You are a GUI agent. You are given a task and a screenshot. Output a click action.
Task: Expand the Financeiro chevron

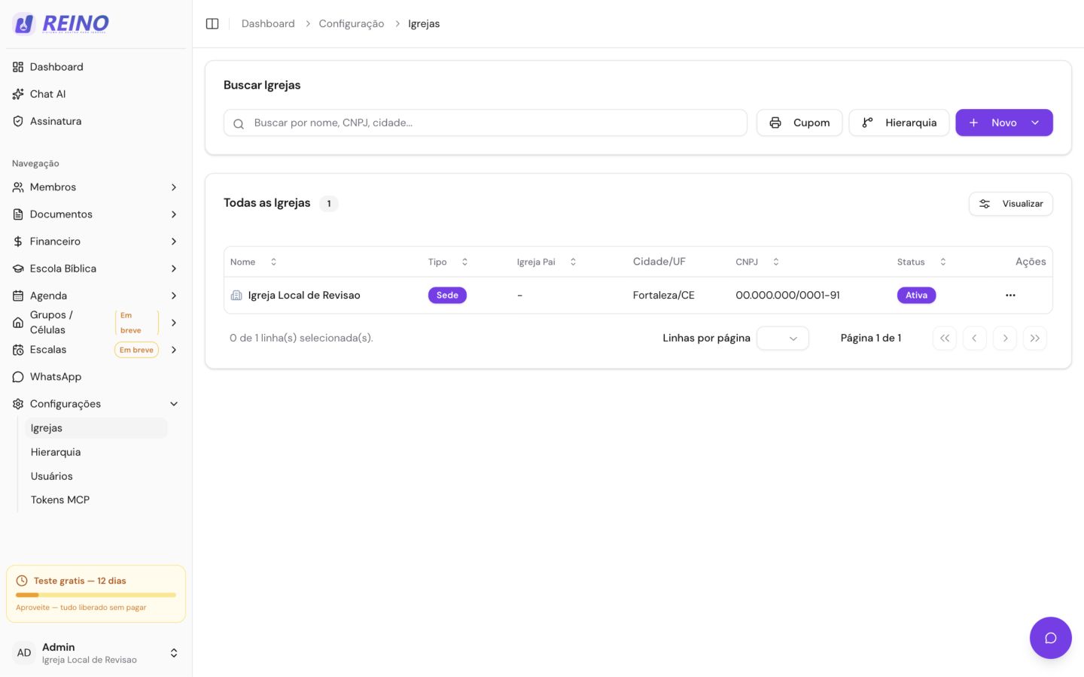click(x=174, y=241)
